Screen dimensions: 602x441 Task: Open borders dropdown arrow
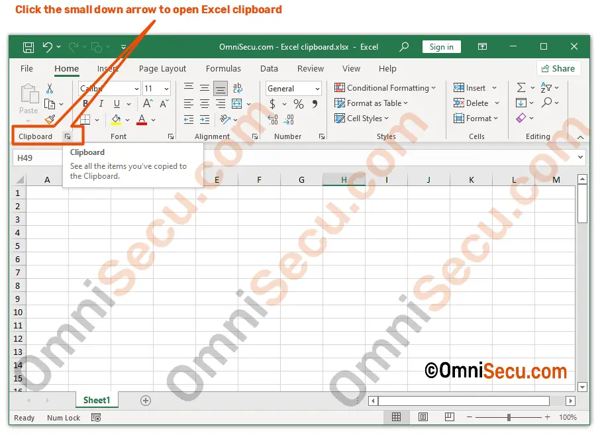(97, 120)
